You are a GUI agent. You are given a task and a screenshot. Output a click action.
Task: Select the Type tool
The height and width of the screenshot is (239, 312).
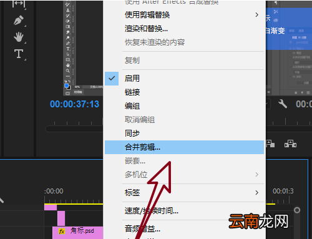19,54
